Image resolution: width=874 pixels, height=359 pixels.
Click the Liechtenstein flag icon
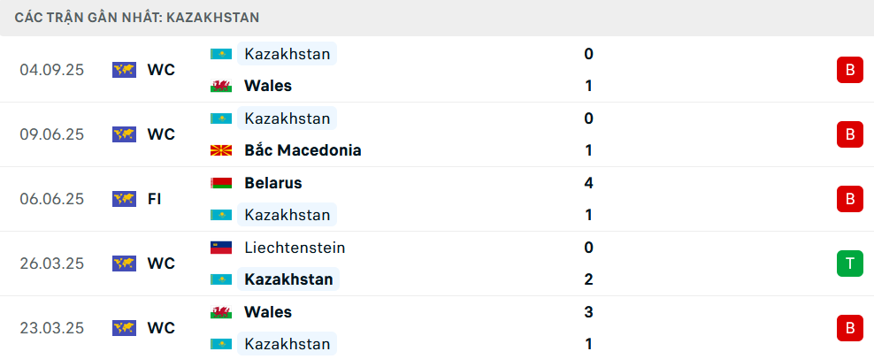[220, 248]
